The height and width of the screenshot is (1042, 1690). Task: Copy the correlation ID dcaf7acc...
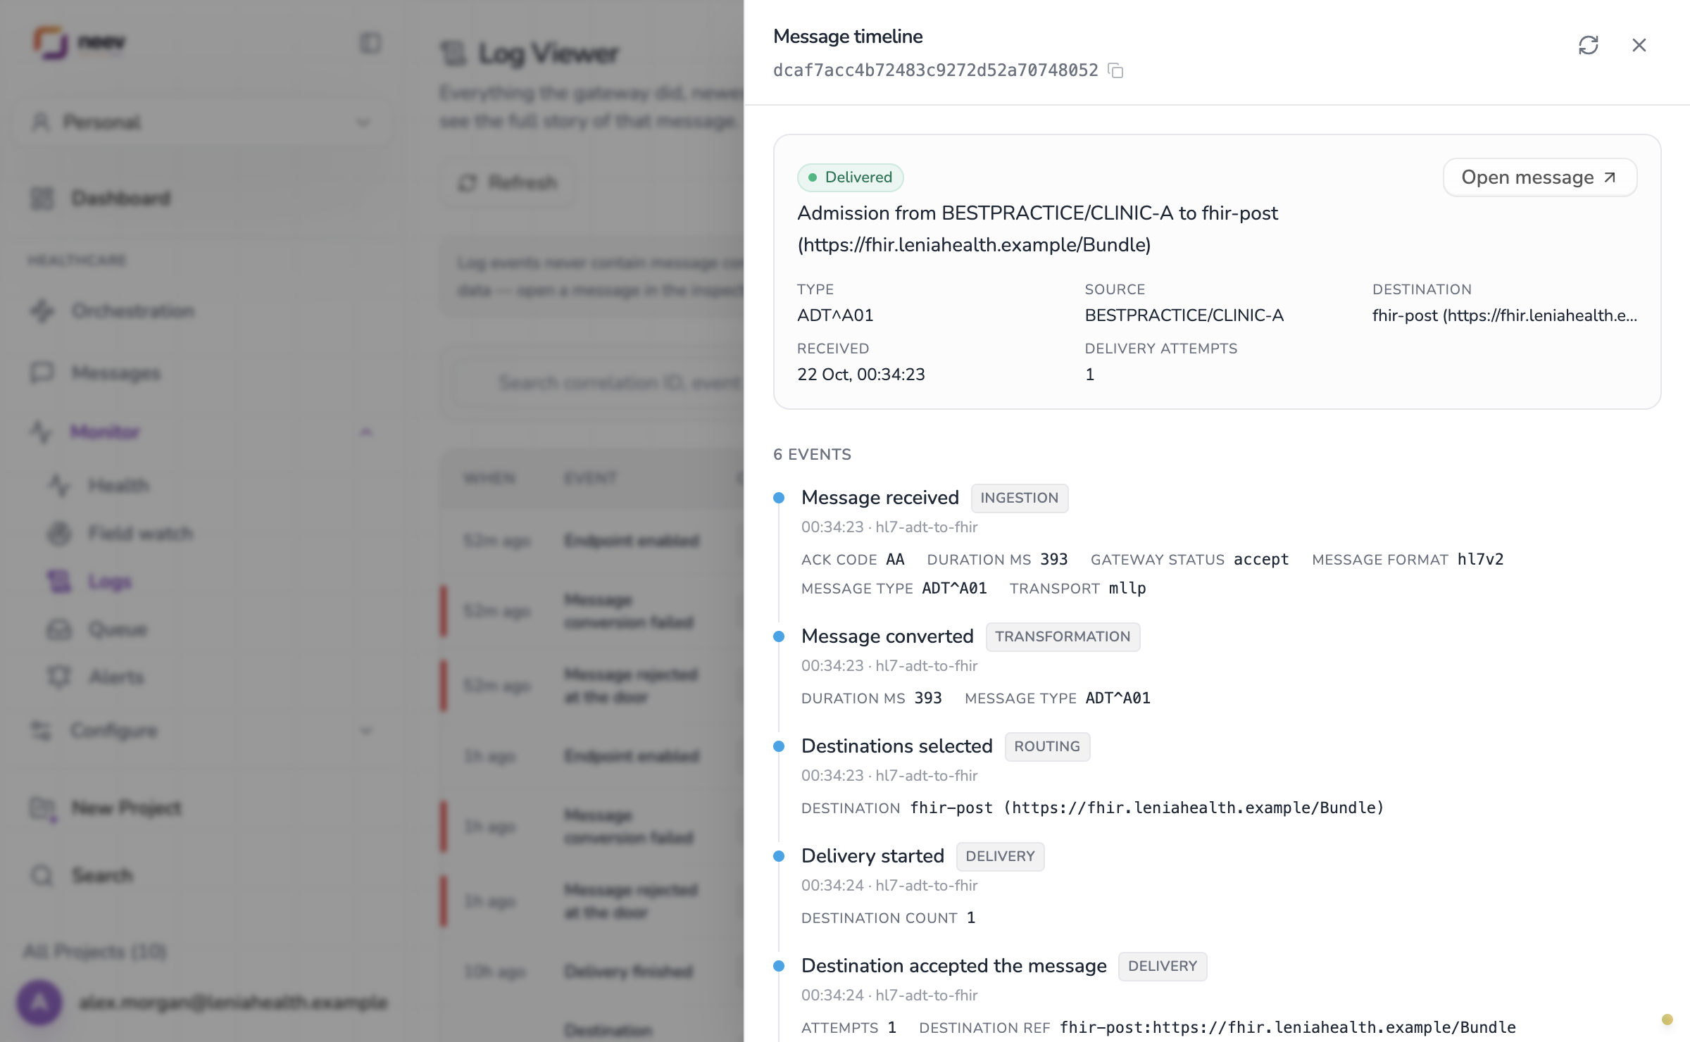(x=1115, y=70)
